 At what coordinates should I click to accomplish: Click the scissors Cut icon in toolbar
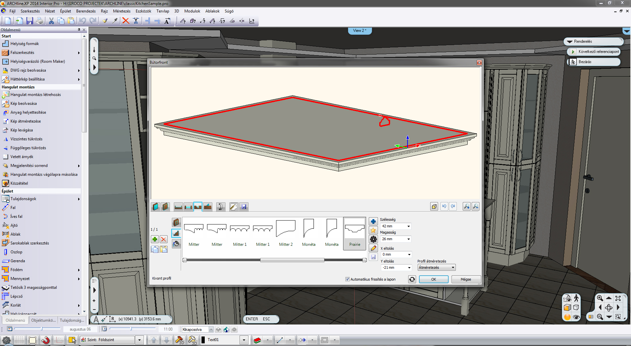tap(51, 21)
